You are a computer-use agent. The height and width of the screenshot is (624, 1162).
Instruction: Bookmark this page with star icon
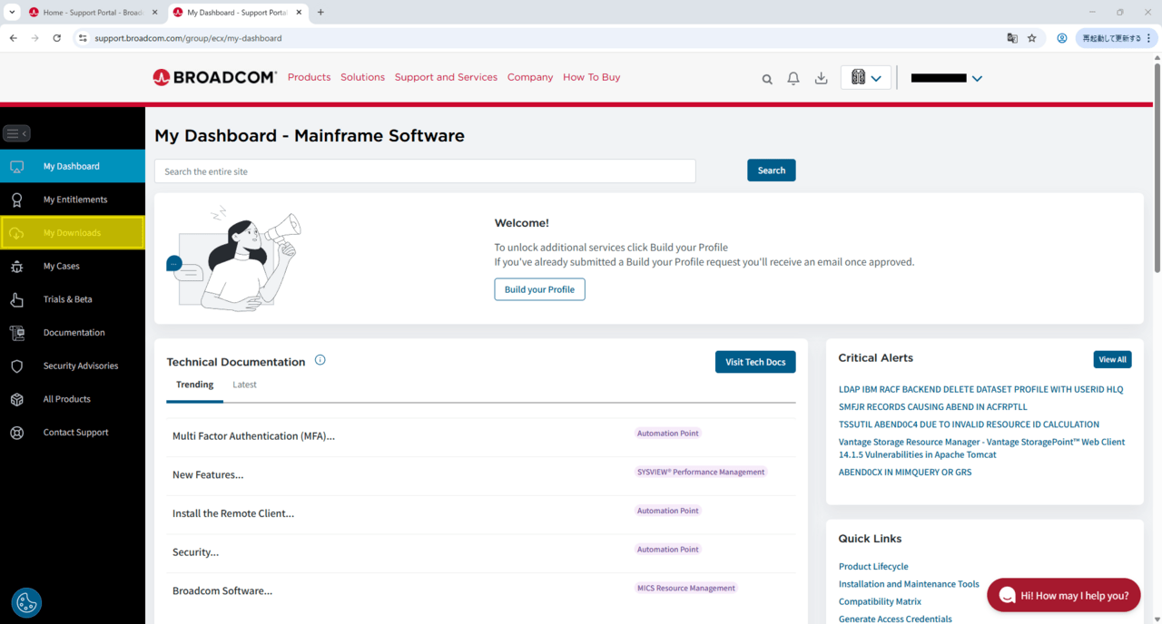[1032, 38]
